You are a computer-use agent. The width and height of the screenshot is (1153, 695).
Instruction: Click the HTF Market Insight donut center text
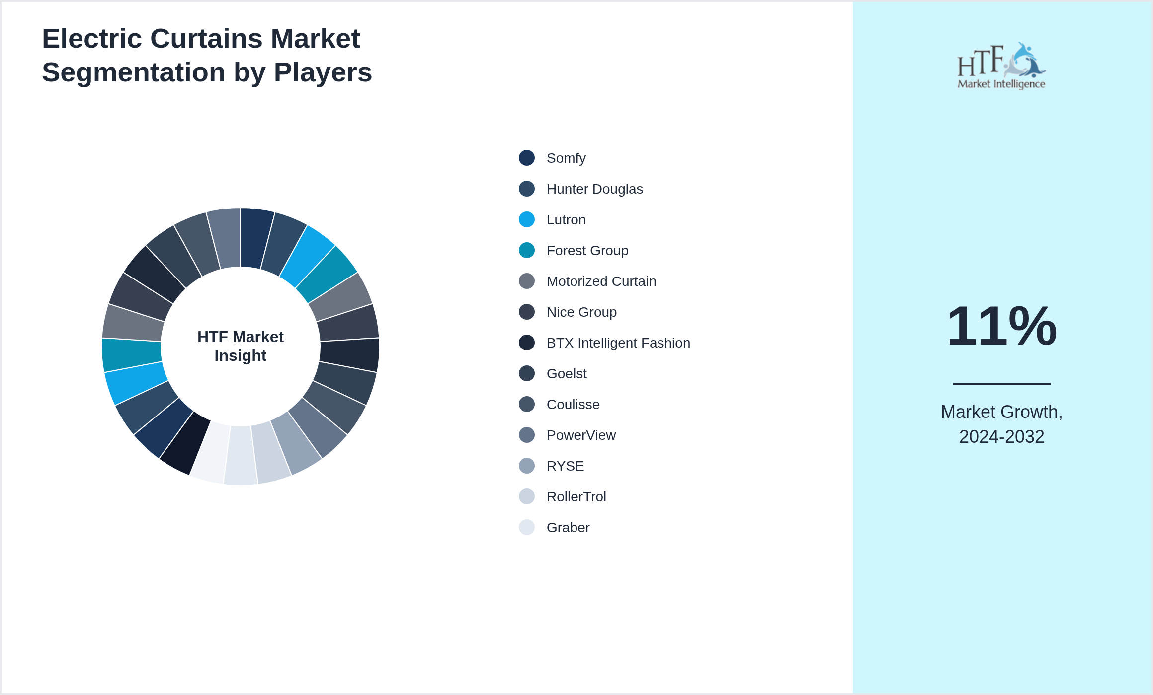pos(241,346)
